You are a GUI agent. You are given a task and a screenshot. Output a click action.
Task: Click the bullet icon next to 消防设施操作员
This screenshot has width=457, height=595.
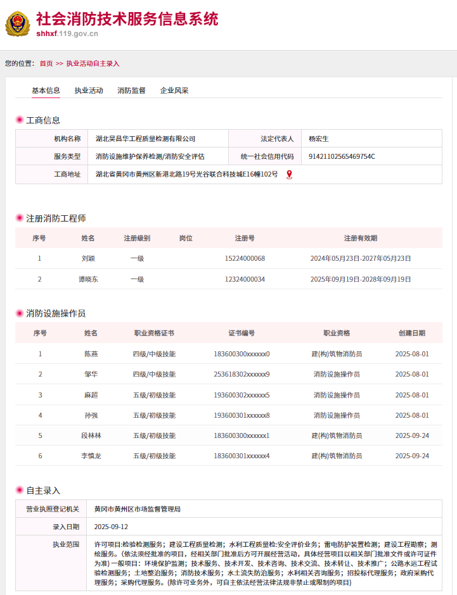(20, 313)
